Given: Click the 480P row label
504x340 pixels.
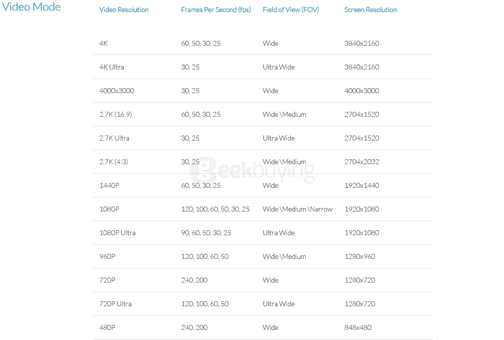Looking at the screenshot, I should point(107,327).
